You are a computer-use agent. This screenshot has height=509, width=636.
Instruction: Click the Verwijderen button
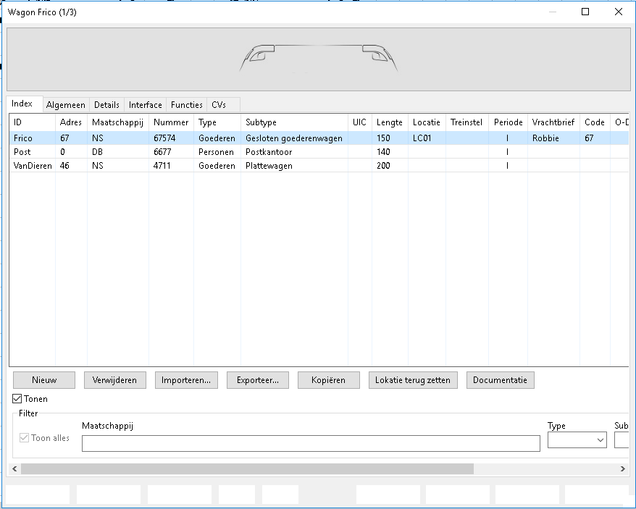tap(114, 380)
